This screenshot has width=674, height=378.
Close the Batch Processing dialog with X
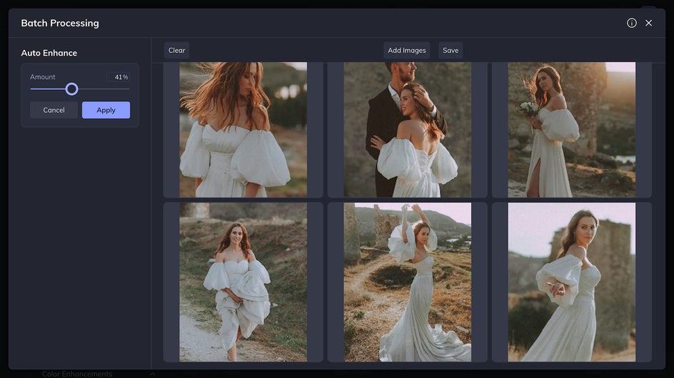click(x=648, y=23)
